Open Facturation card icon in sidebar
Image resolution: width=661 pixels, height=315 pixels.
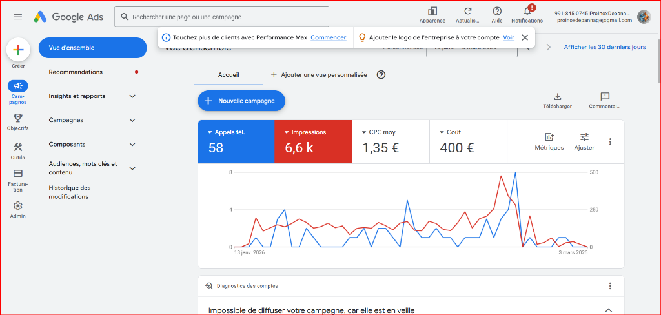pos(18,174)
